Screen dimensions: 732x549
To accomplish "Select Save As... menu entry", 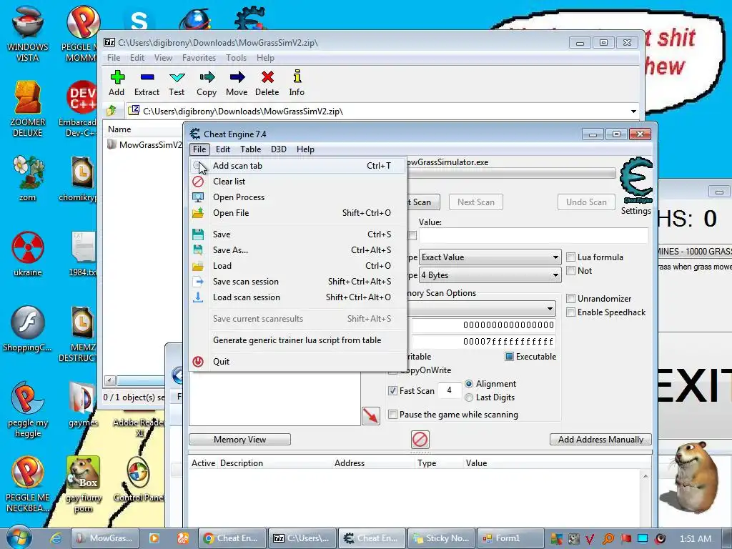I will (297, 250).
